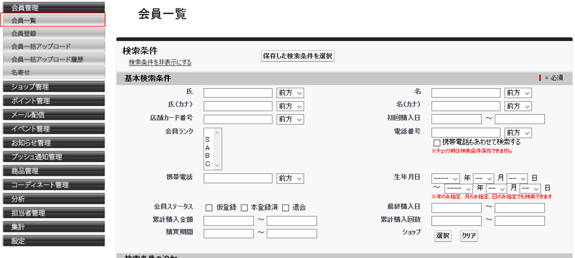Open the 携帯電話 match type dropdown
575x258 pixels.
click(290, 179)
